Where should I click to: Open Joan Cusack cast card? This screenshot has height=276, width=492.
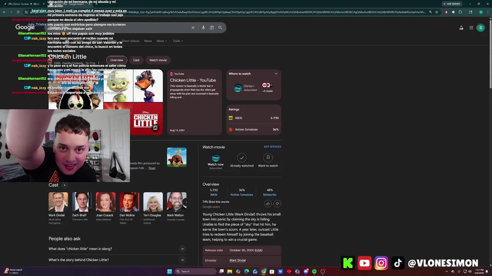(x=105, y=207)
